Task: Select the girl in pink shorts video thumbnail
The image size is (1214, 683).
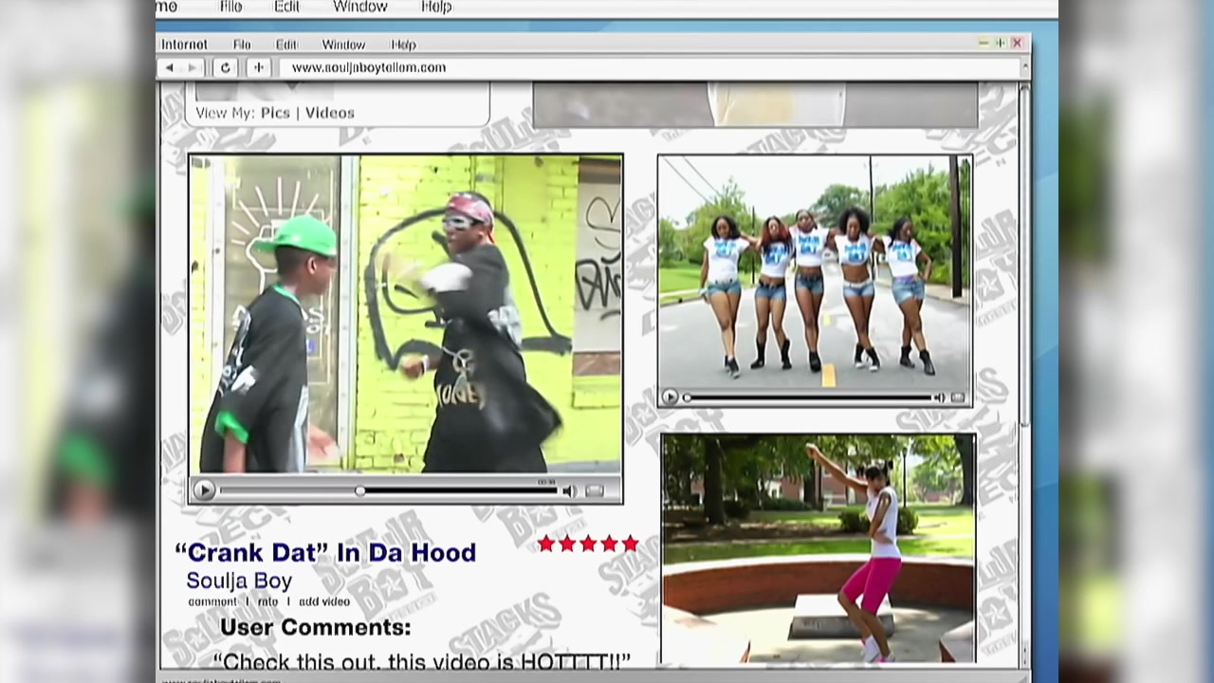Action: click(818, 548)
